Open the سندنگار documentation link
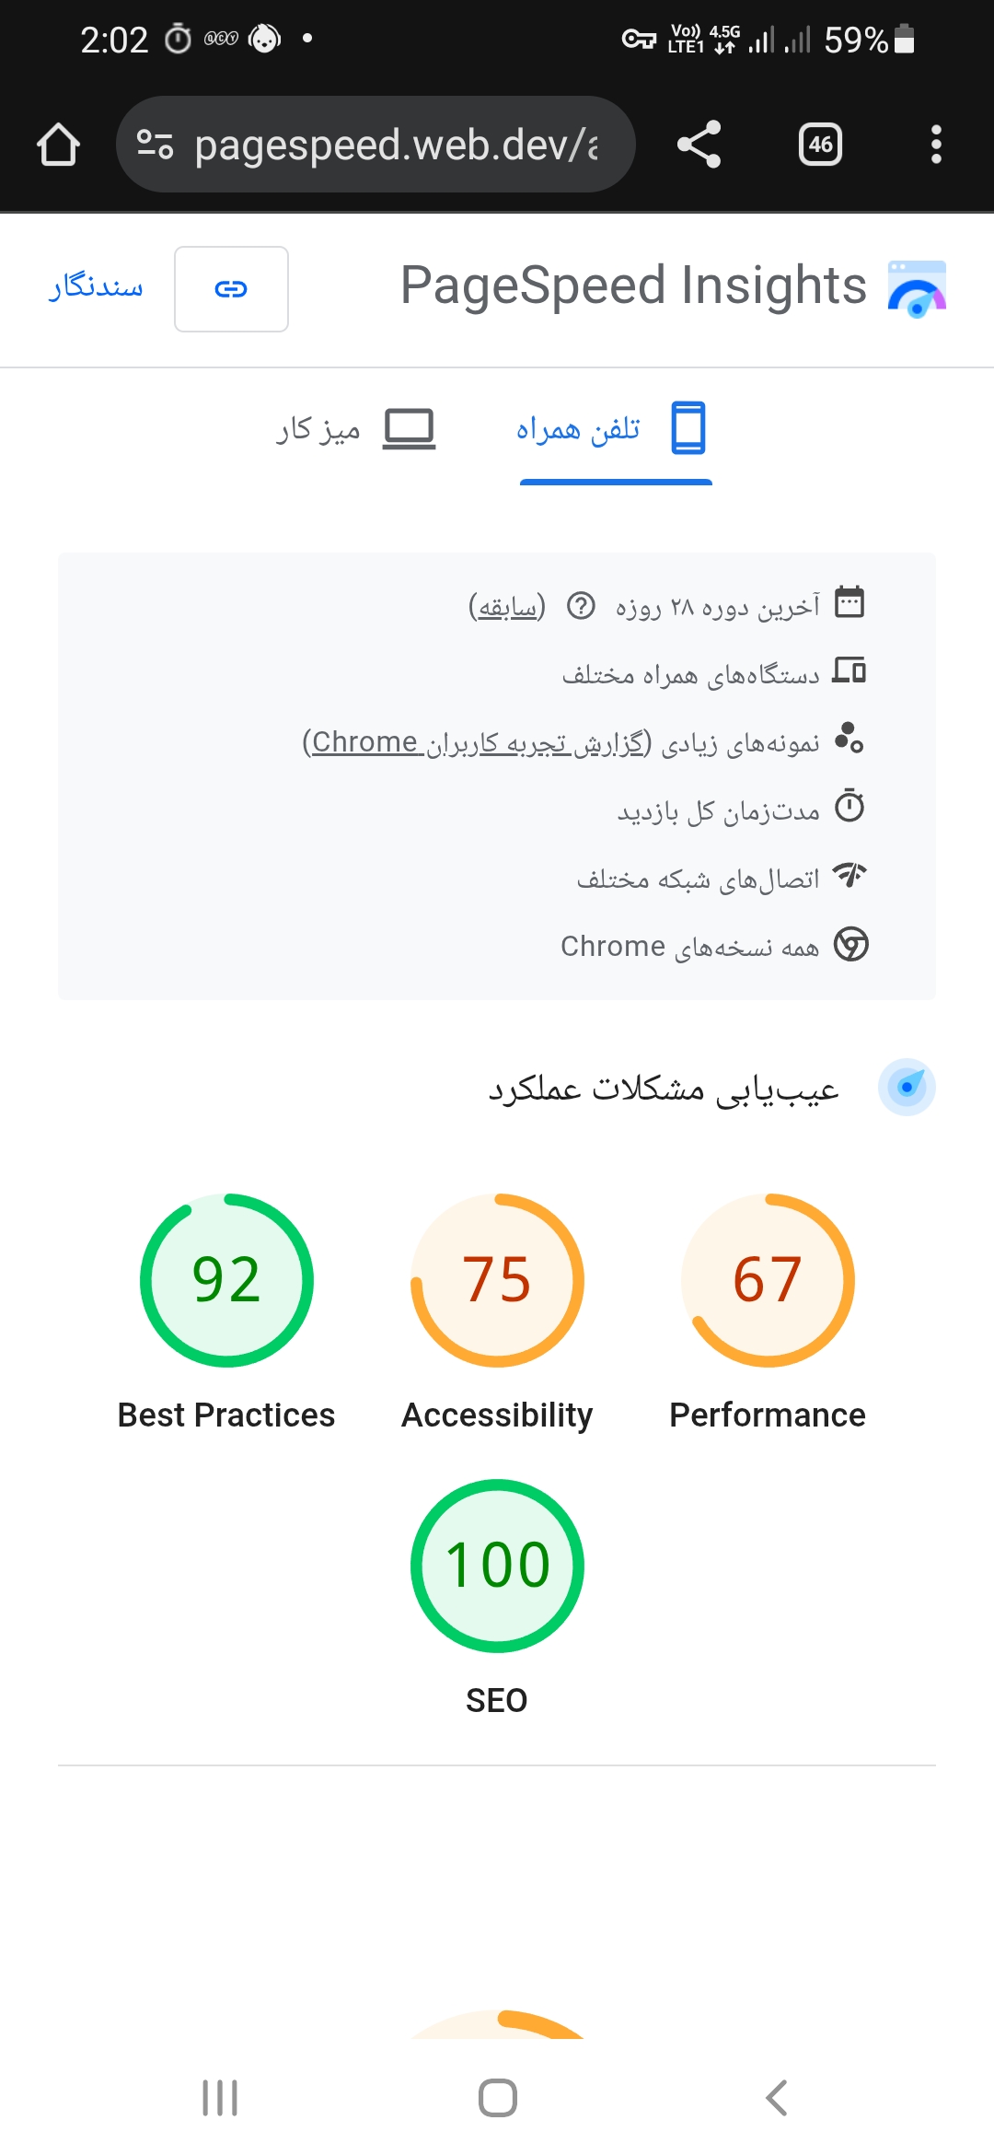The width and height of the screenshot is (994, 2155). coord(97,287)
